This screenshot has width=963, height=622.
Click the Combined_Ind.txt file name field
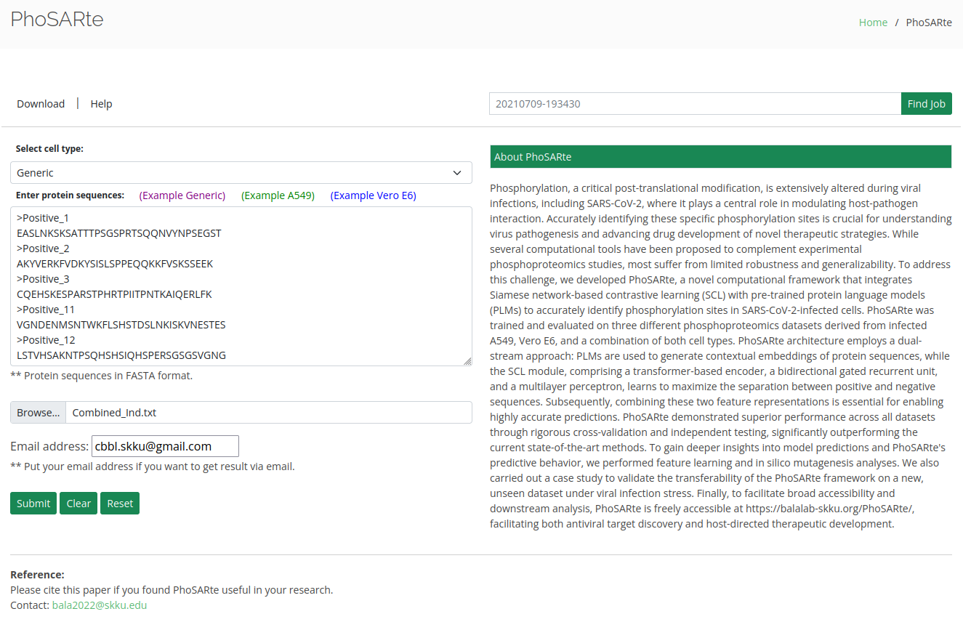coord(267,413)
